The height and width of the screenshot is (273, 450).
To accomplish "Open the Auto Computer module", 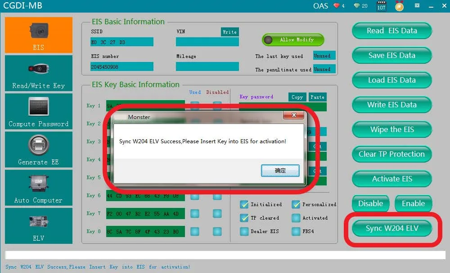I will pos(38,188).
